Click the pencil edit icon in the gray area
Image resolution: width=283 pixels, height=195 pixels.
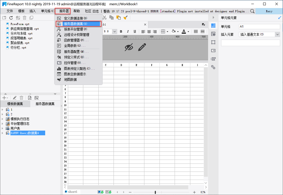[142, 47]
